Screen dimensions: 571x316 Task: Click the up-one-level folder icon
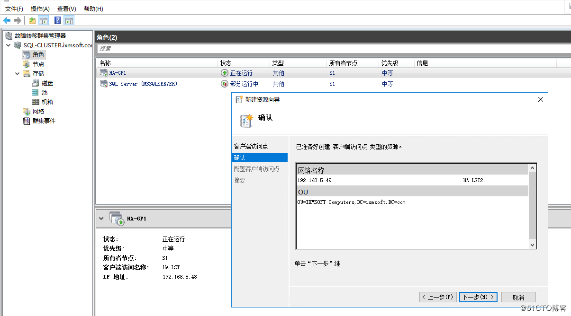(31, 20)
